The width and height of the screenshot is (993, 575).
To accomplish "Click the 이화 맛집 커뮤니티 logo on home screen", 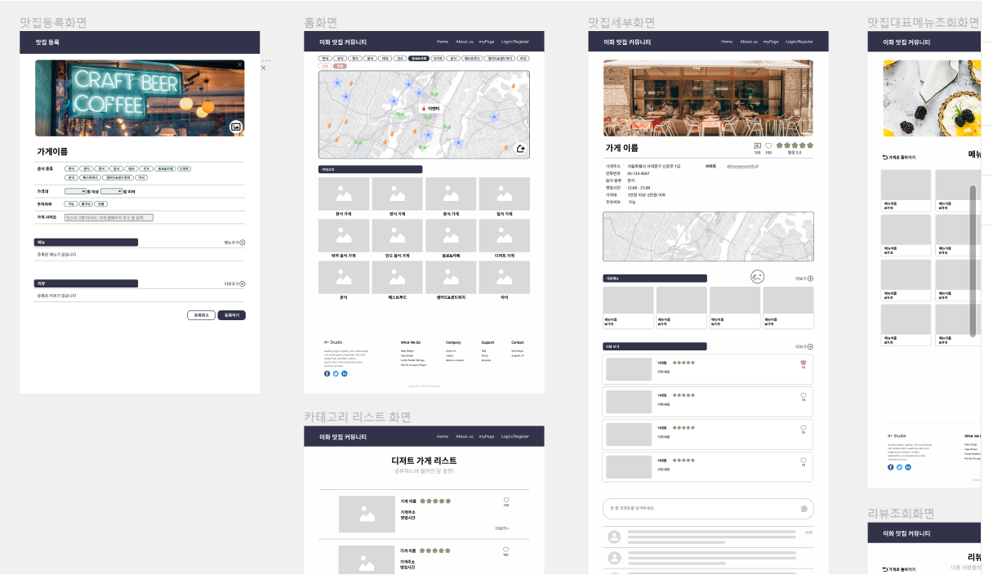I will (x=343, y=42).
